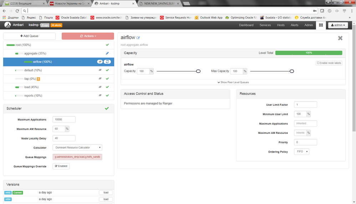The height and width of the screenshot is (204, 356).
Task: Open the Services menu item
Action: tap(265, 25)
